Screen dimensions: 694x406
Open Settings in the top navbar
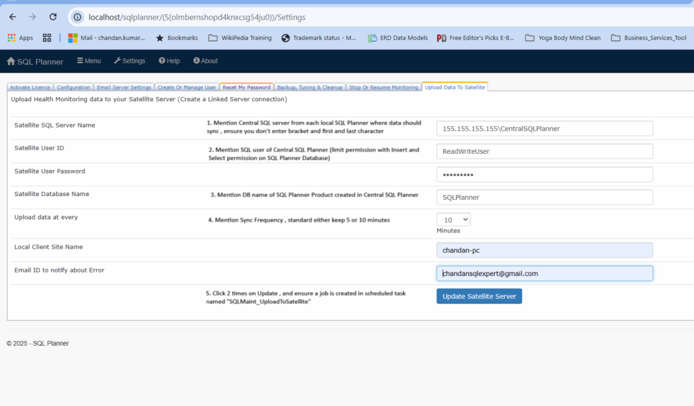129,61
